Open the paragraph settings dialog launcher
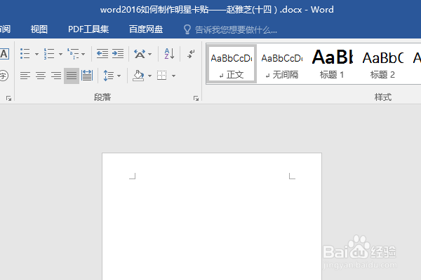This screenshot has height=280, width=421. point(196,98)
